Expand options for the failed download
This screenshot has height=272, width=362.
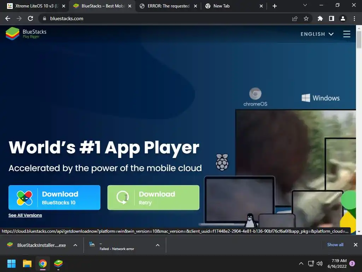pos(158,245)
